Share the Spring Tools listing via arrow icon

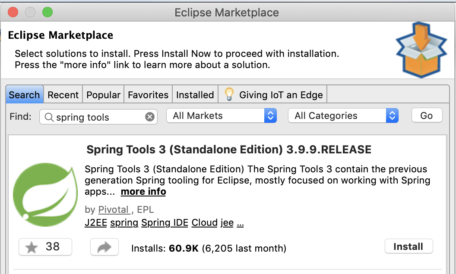(x=104, y=247)
